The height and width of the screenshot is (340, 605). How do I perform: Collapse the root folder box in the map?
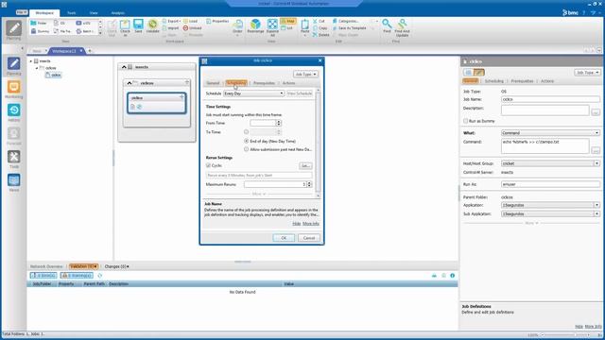pyautogui.click(x=124, y=67)
